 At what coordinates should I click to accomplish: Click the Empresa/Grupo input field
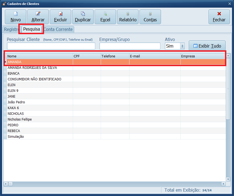pos(130,46)
